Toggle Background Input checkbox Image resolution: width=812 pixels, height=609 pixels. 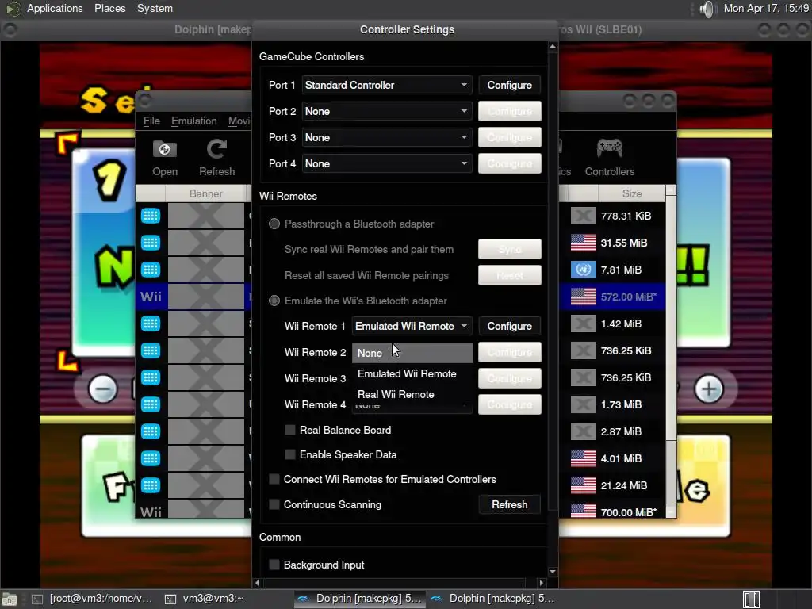point(274,565)
